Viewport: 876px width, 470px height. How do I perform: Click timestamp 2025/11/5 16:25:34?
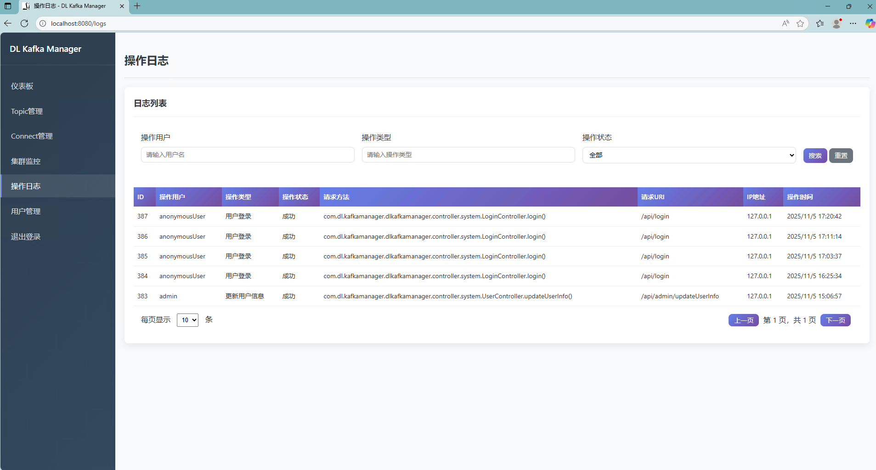point(814,276)
